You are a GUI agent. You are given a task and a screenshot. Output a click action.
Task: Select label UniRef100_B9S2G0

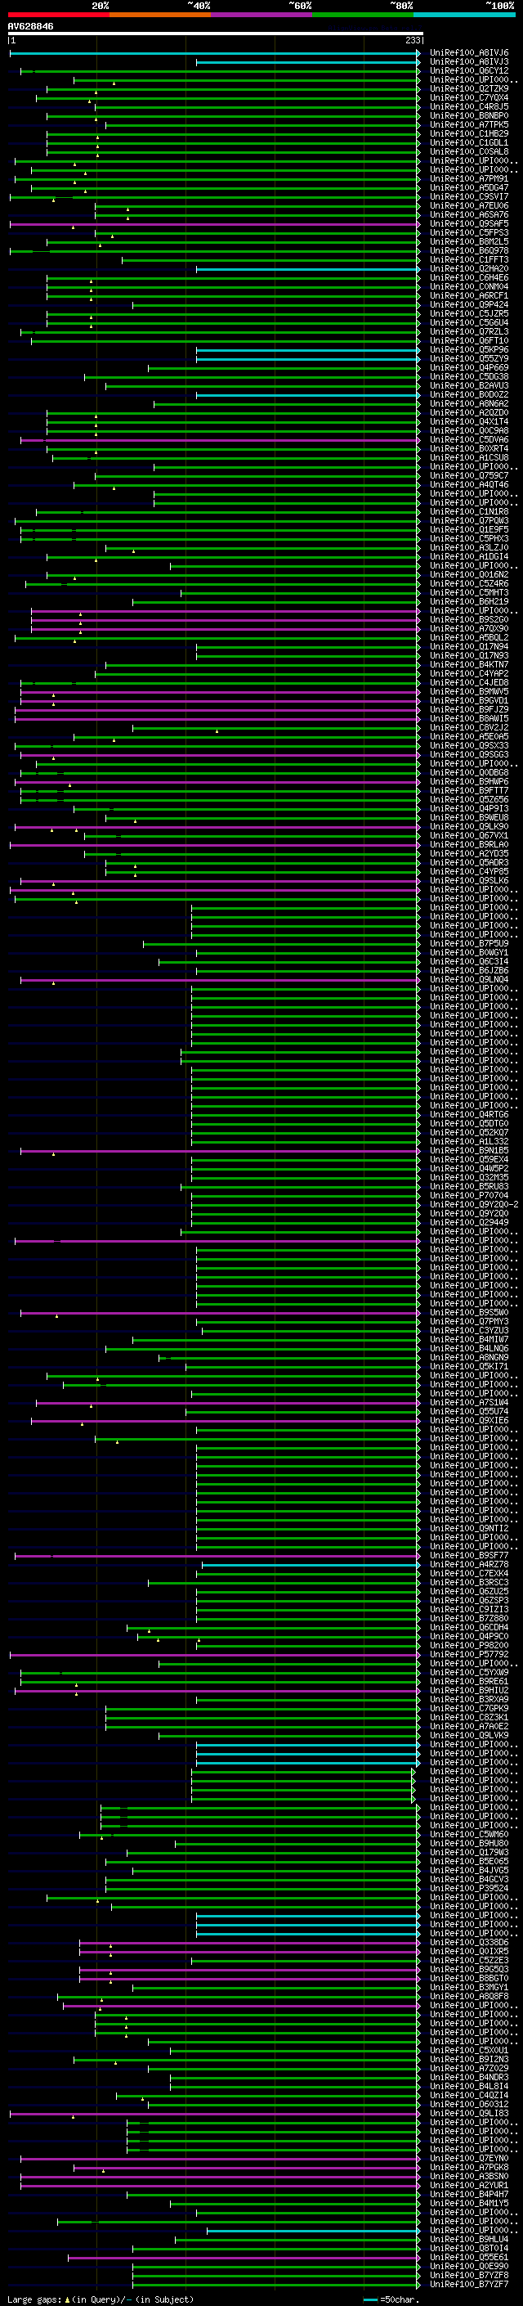point(468,619)
